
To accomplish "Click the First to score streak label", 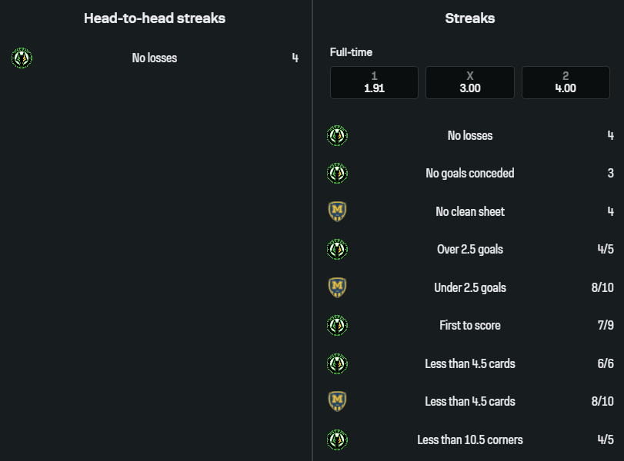I will click(470, 326).
